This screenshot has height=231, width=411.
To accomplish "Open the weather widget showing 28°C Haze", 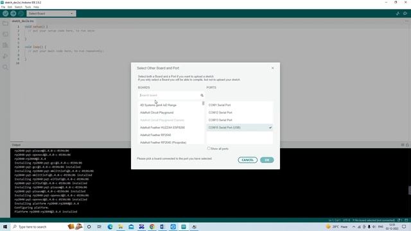I will [337, 227].
